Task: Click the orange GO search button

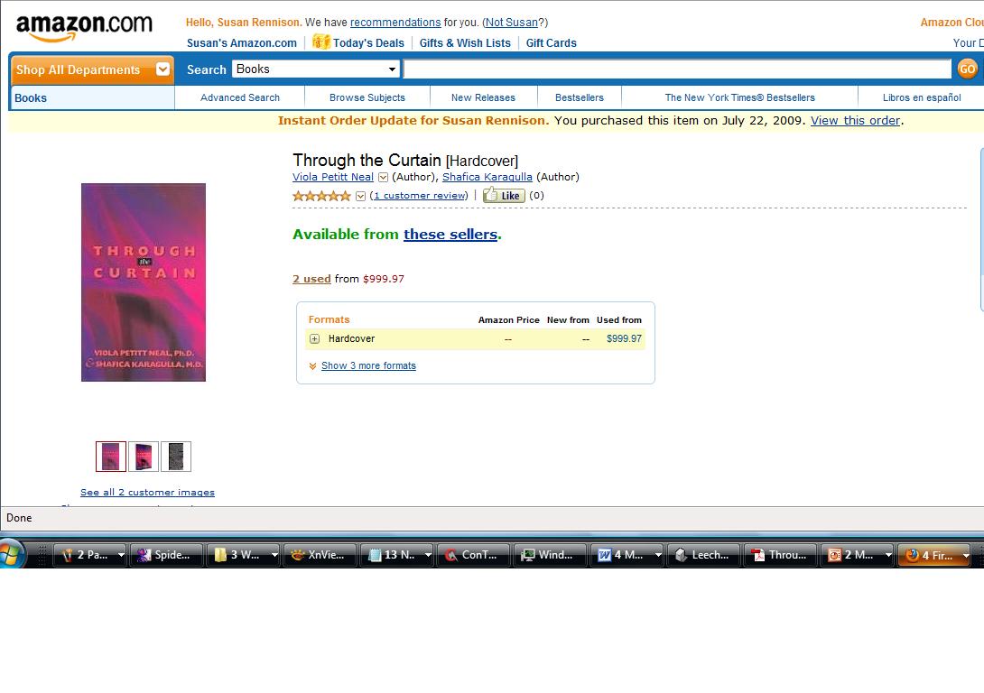Action: coord(967,69)
